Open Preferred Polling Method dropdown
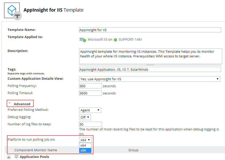This screenshot has height=160, width=225. 90,110
